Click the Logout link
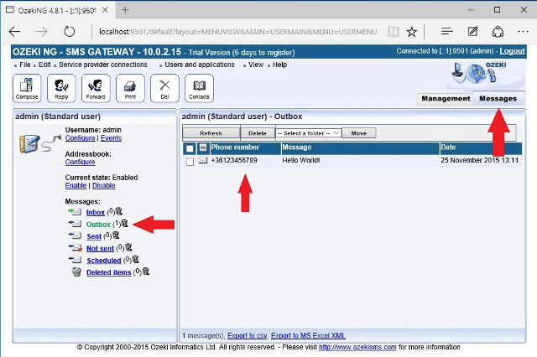The image size is (537, 357). [512, 51]
